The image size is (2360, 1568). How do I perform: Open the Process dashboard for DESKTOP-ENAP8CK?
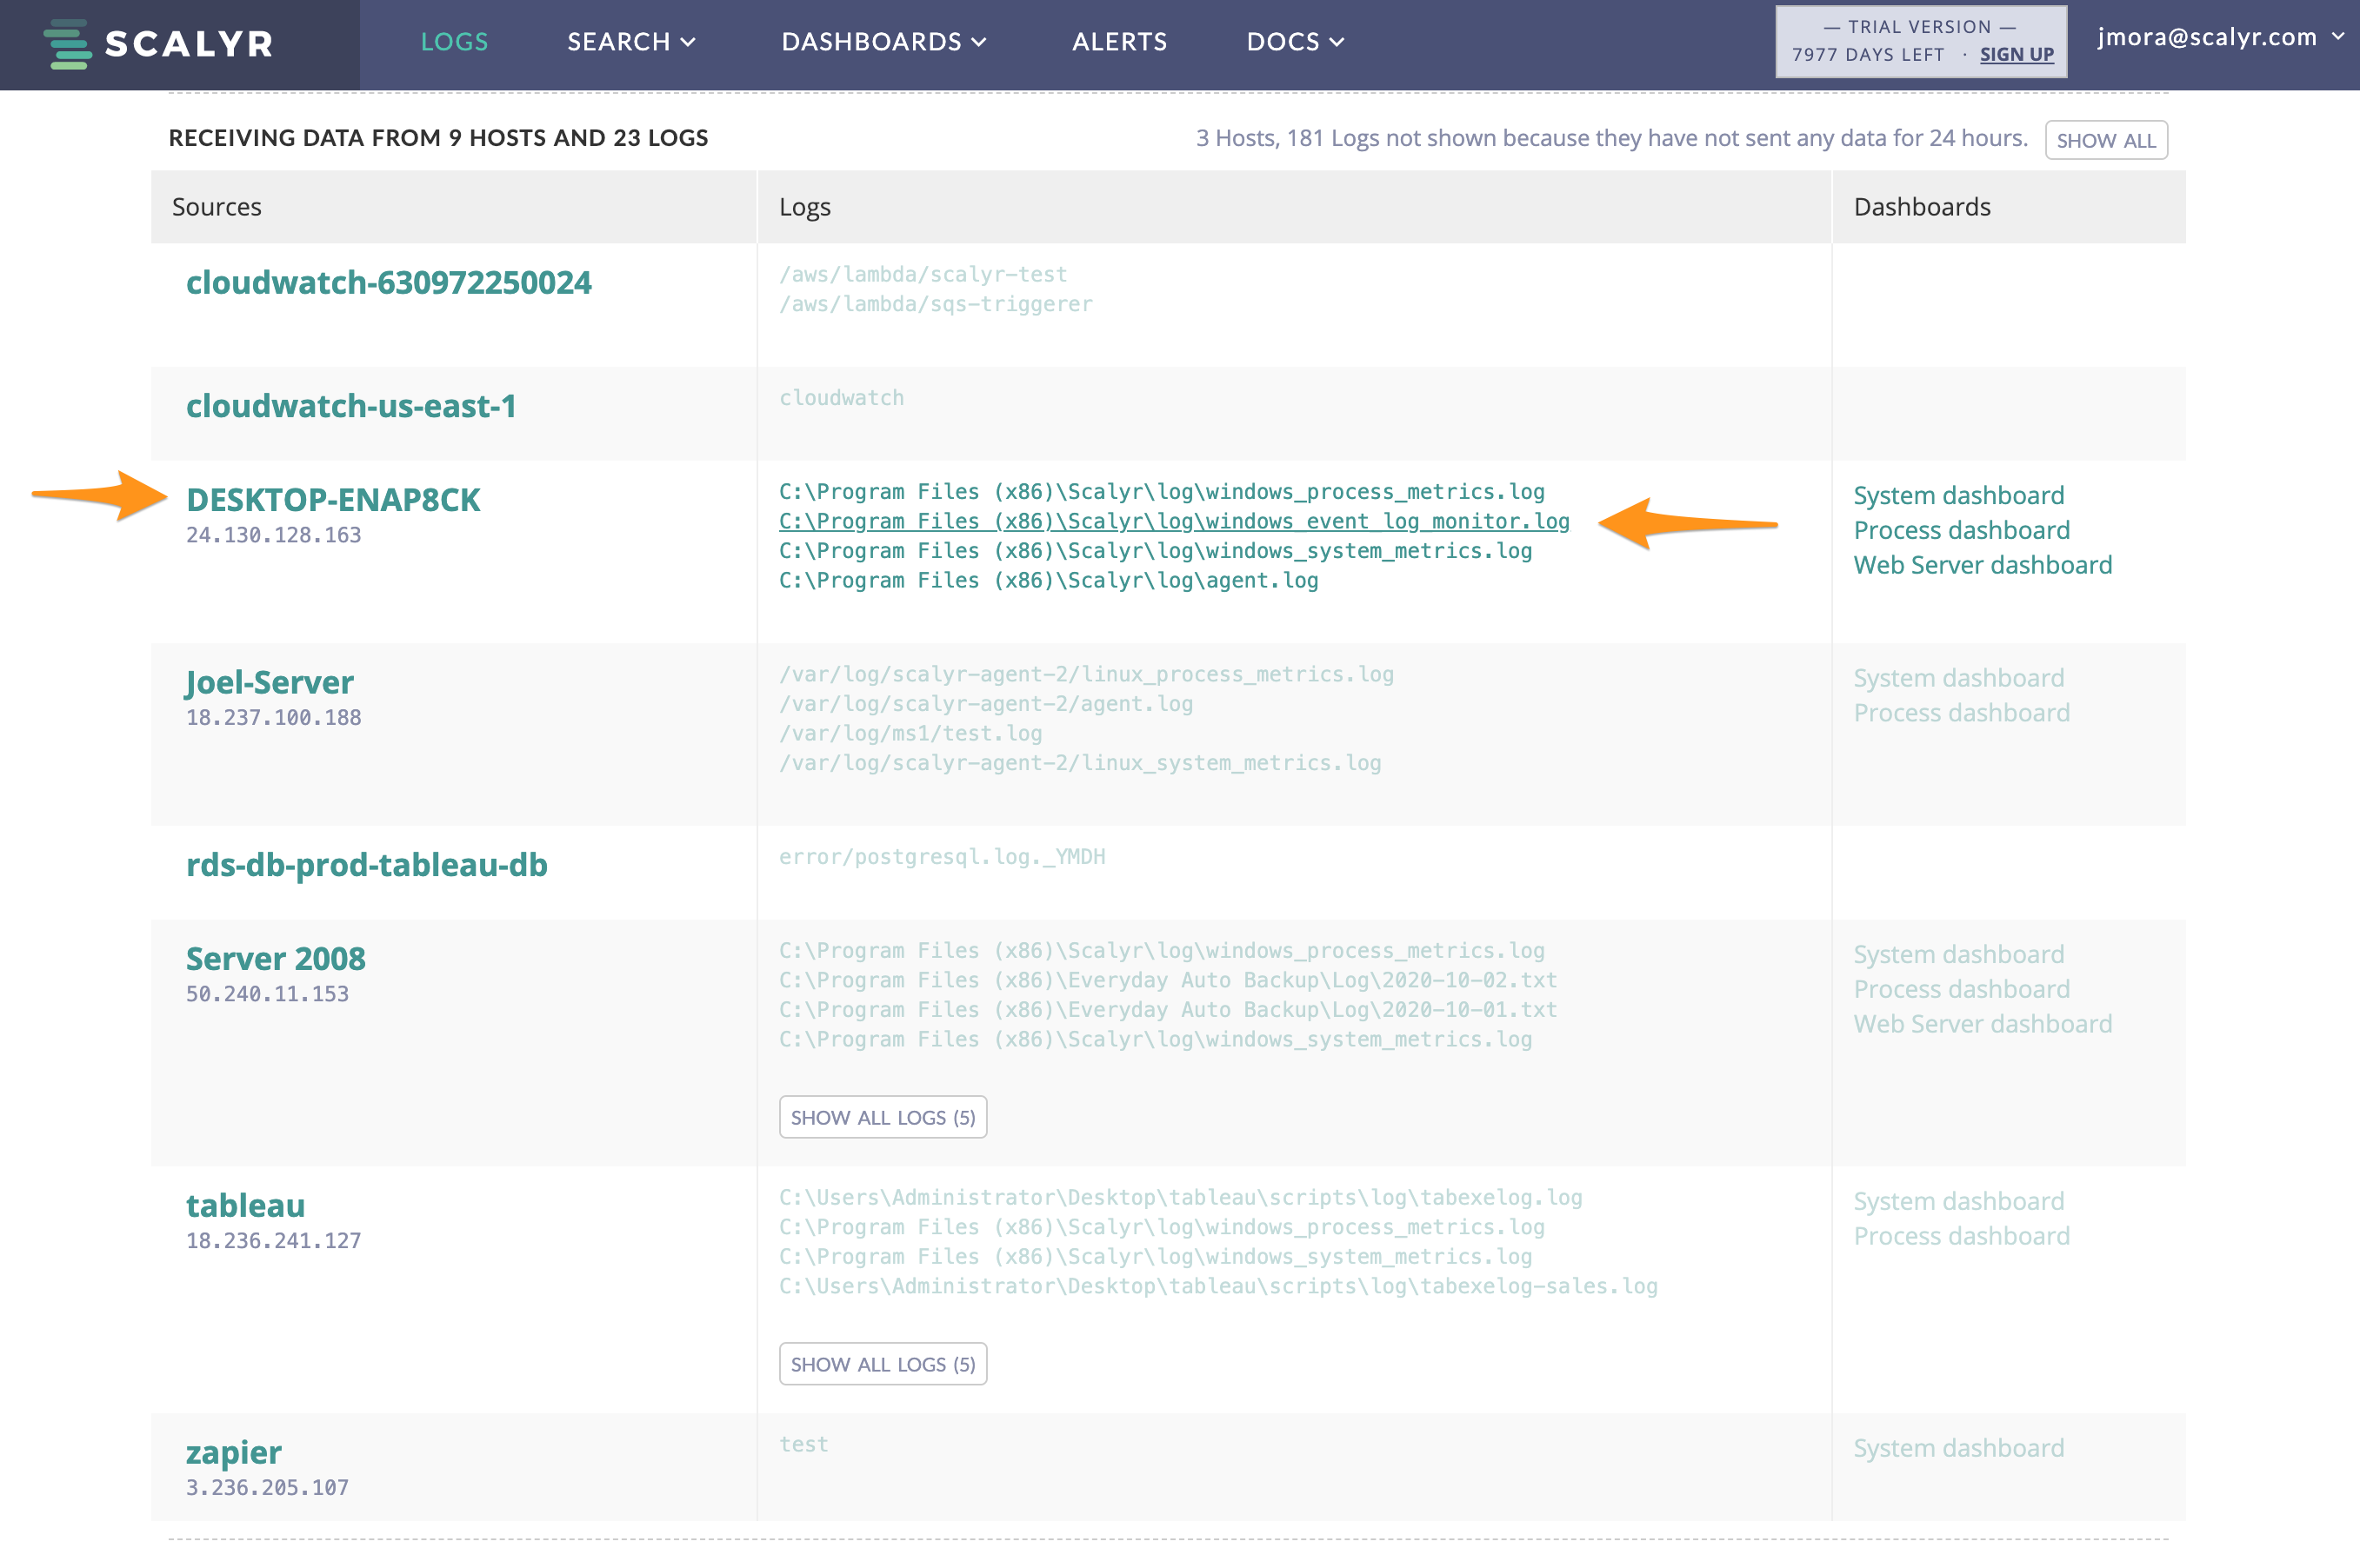[x=1962, y=530]
